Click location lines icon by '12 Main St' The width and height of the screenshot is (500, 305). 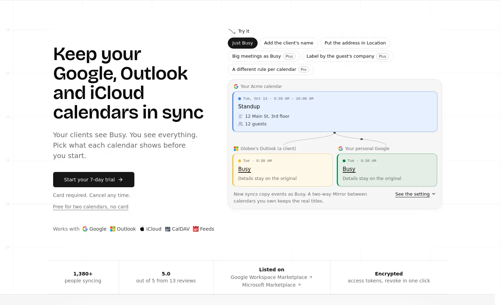[x=241, y=116]
